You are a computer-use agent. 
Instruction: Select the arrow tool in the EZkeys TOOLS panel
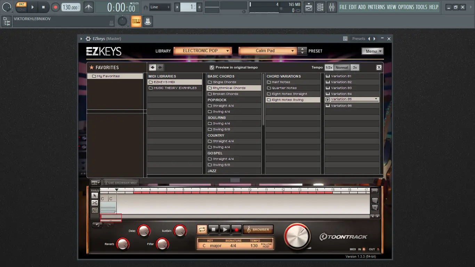click(94, 196)
